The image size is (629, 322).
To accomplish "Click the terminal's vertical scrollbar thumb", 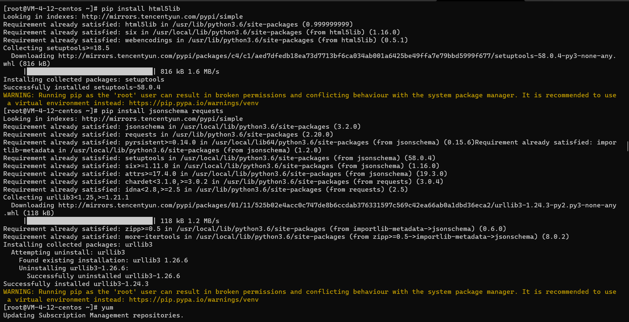I will click(x=627, y=146).
